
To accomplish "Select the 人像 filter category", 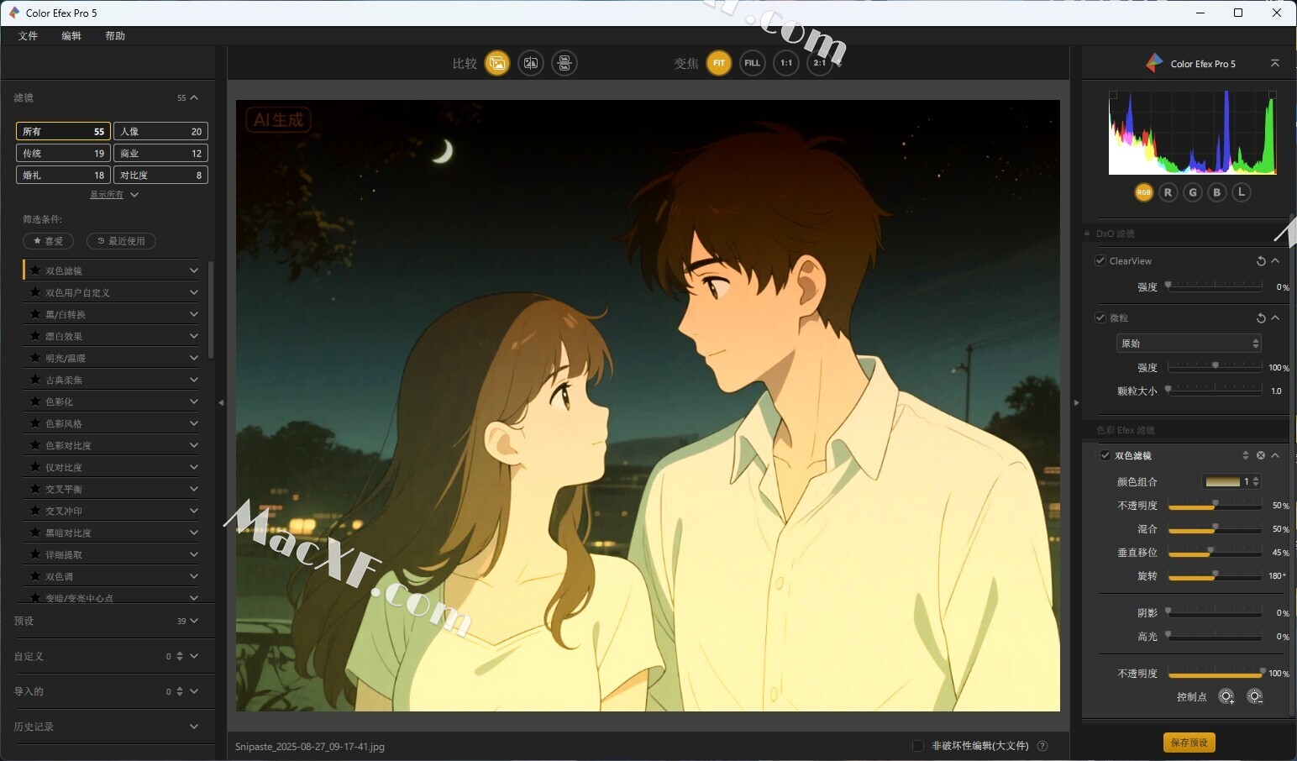I will tap(160, 131).
